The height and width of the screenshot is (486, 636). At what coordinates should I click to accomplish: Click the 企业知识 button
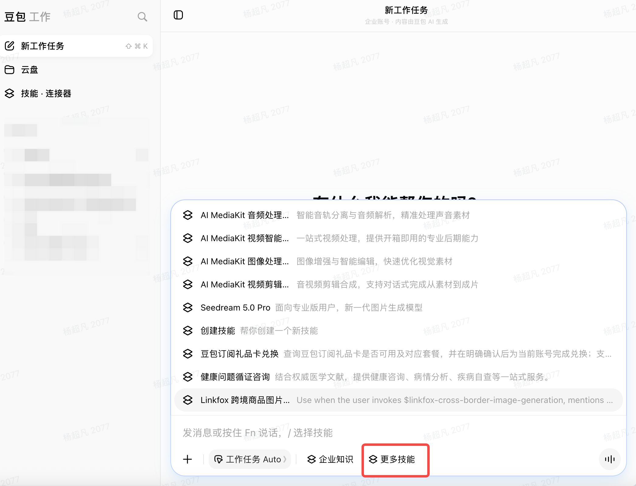pos(330,459)
